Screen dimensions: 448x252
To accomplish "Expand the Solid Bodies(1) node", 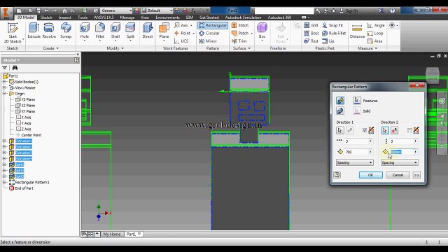I will (4, 82).
